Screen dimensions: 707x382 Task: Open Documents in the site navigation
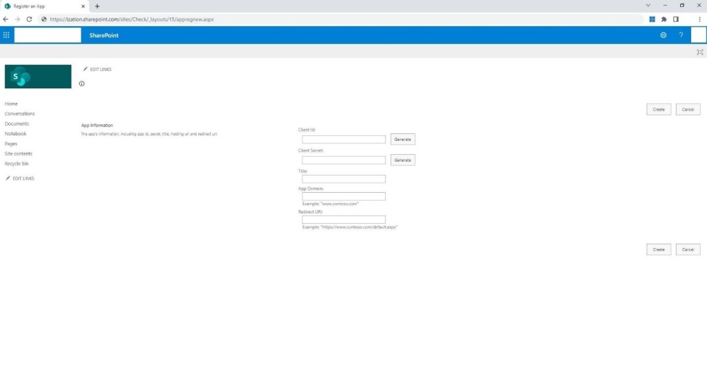[17, 124]
